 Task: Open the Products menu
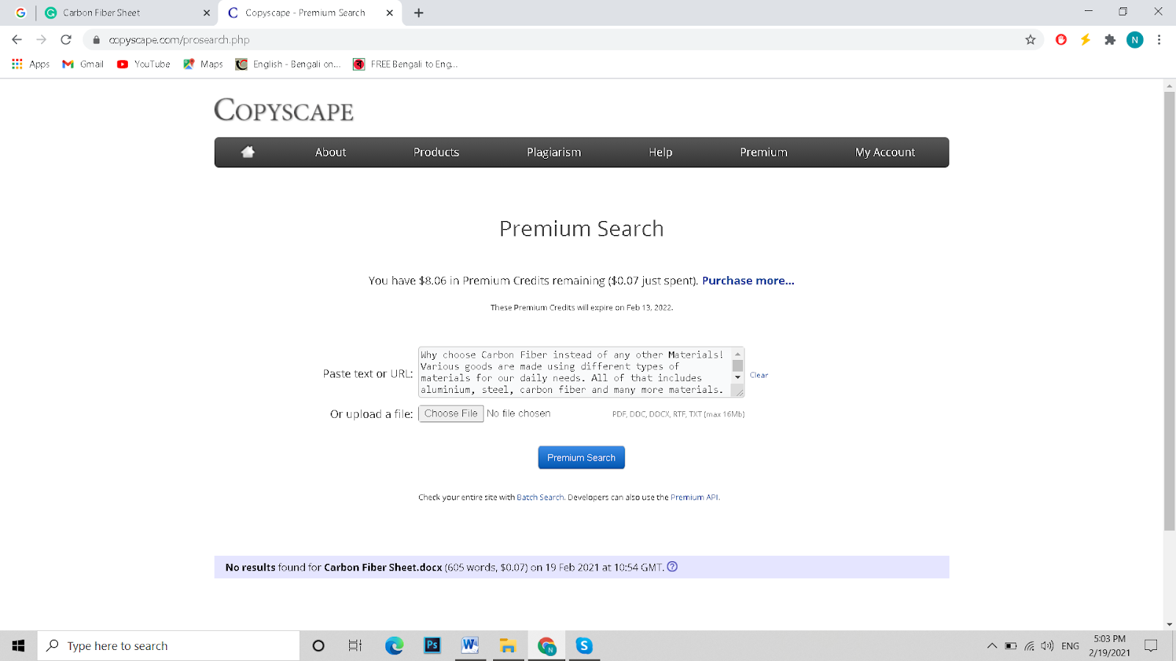click(436, 152)
